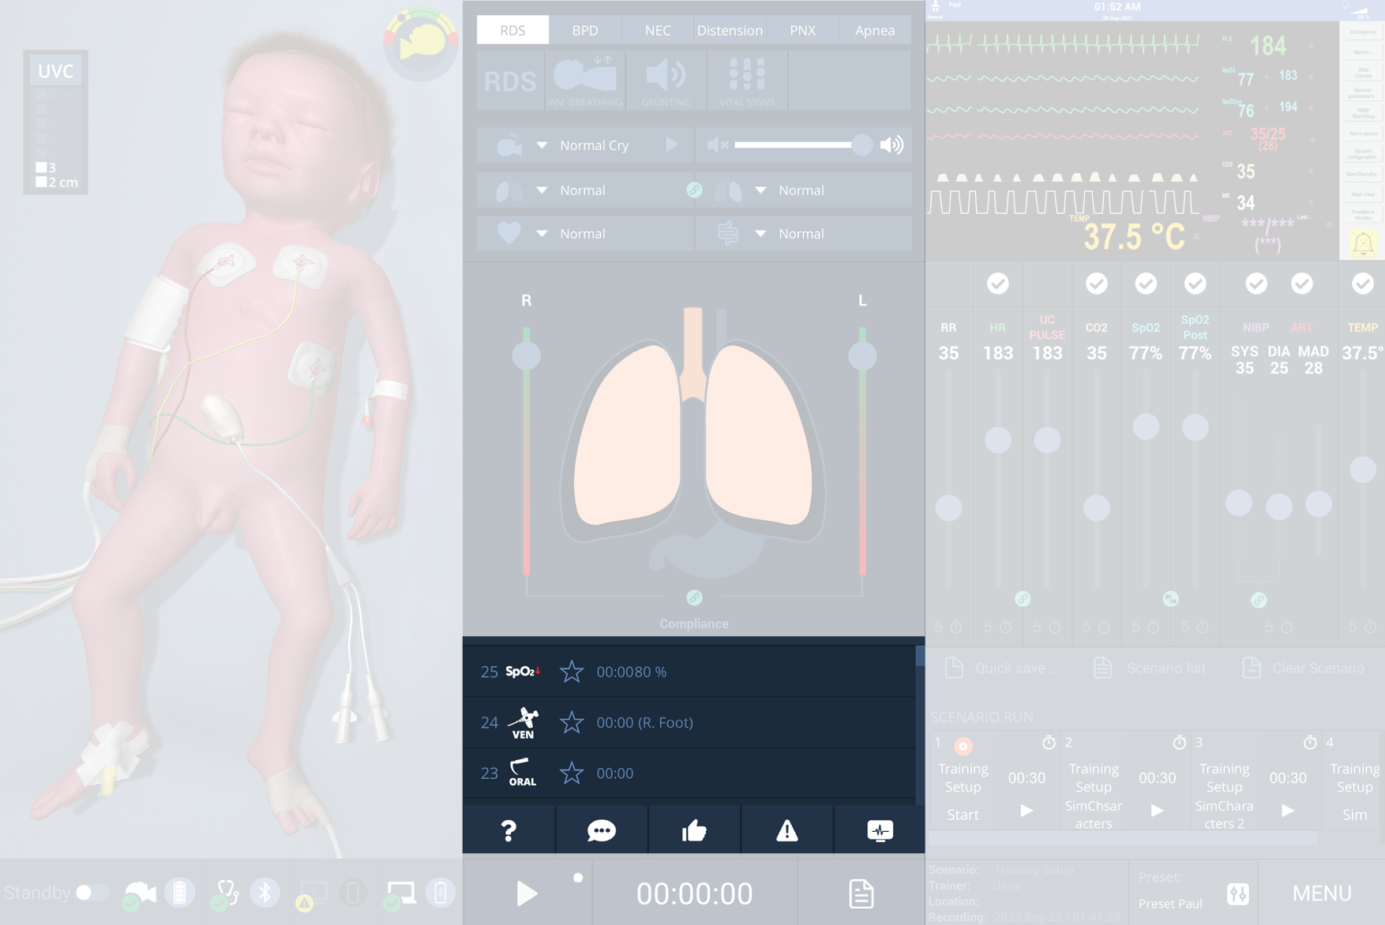The height and width of the screenshot is (925, 1385).
Task: Open the preset mixer settings icon
Action: (1237, 893)
